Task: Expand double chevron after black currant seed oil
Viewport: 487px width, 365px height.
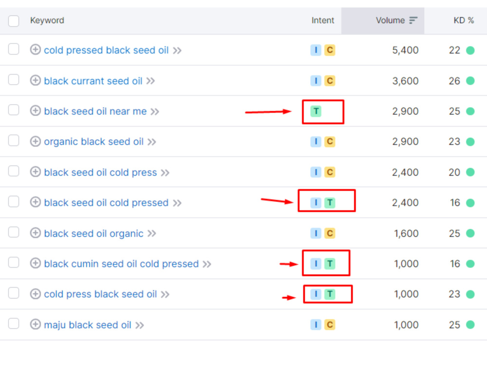Action: [x=151, y=81]
